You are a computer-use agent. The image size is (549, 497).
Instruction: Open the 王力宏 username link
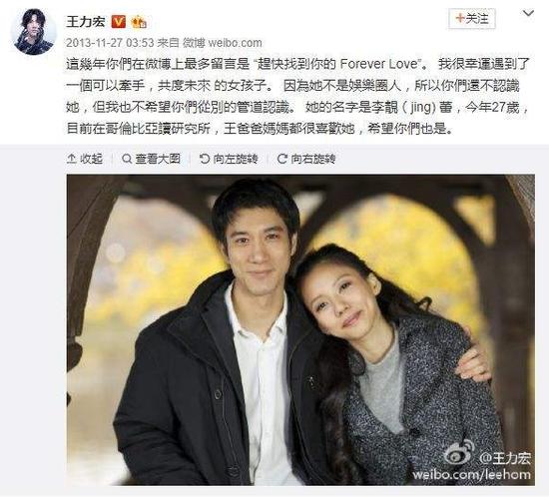click(86, 22)
